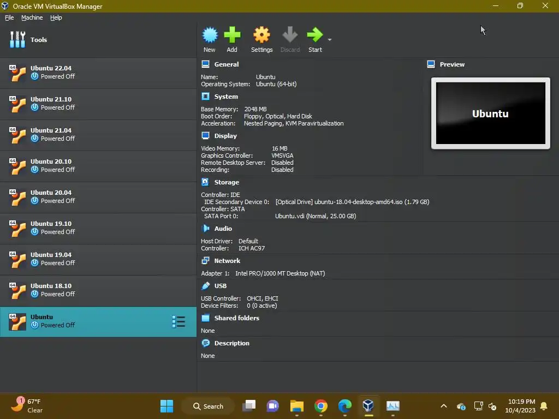Image resolution: width=559 pixels, height=419 pixels.
Task: Open the General section header
Action: click(227, 64)
